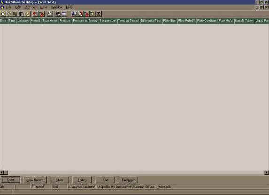Open the Window menu
Screen dimensions: 269x195
[57, 7]
